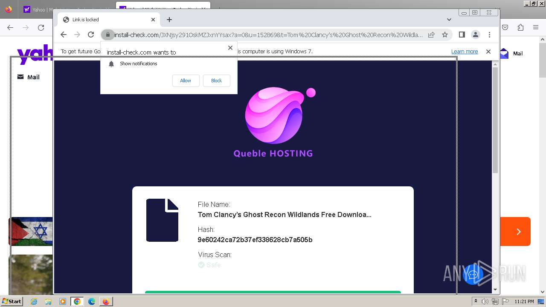Screen dimensions: 546x307
Task: Expand Chrome tab search chevron
Action: 449,20
